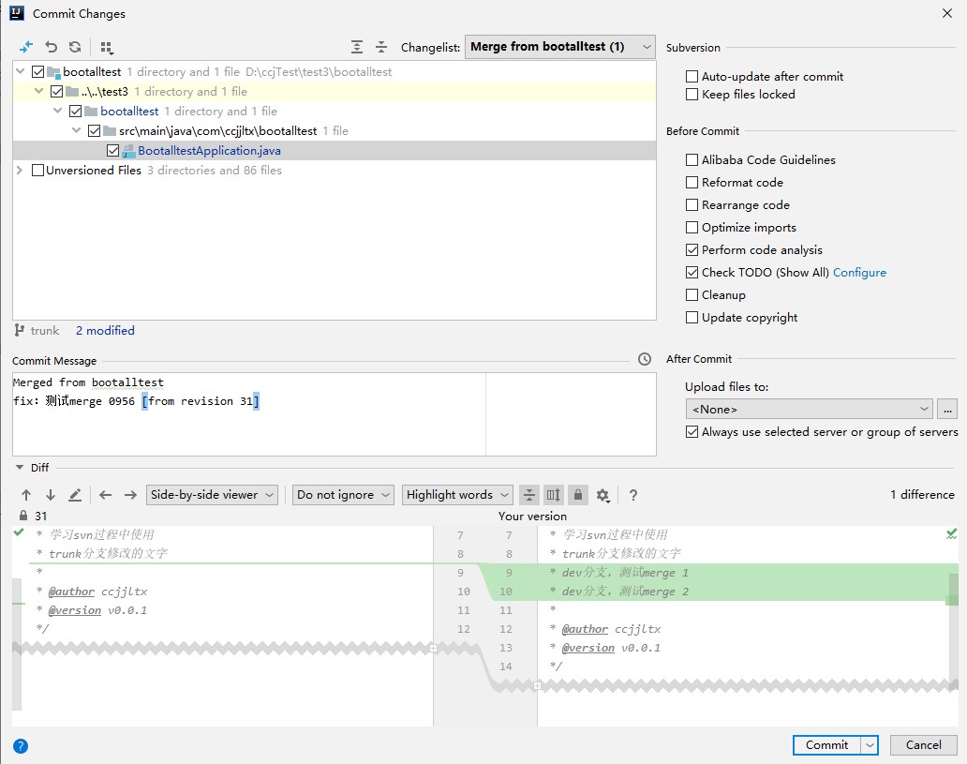The image size is (967, 764).
Task: Enable the Reformat code checkbox
Action: [x=692, y=183]
